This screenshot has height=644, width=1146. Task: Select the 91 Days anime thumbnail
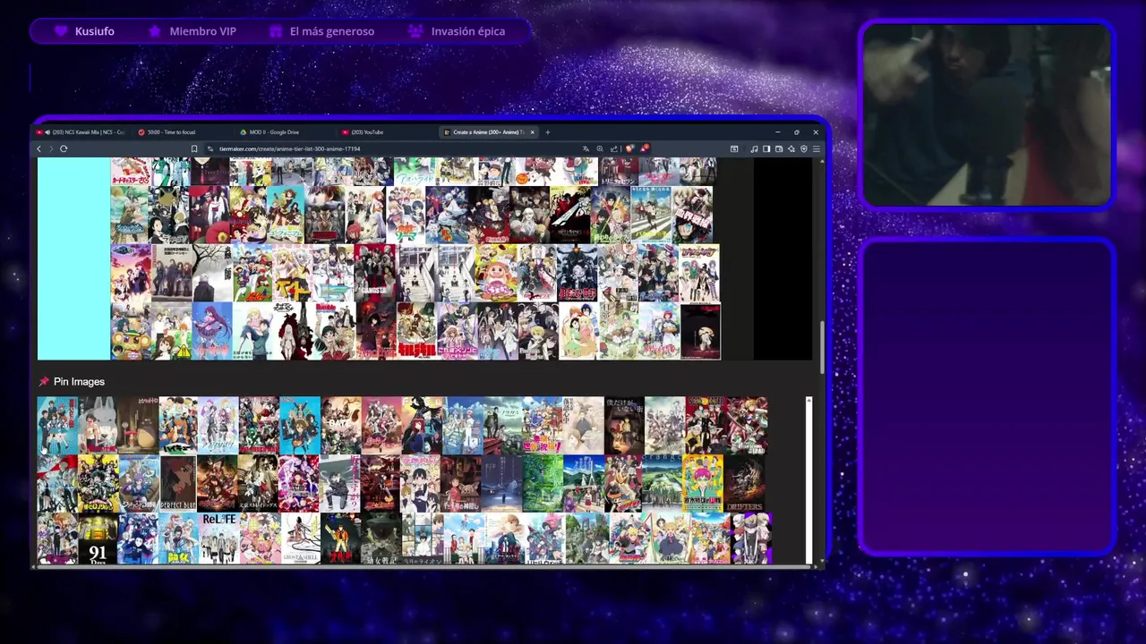[98, 538]
